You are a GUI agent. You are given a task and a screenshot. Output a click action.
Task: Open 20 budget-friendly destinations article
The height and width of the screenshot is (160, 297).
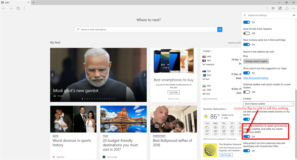tap(120, 145)
